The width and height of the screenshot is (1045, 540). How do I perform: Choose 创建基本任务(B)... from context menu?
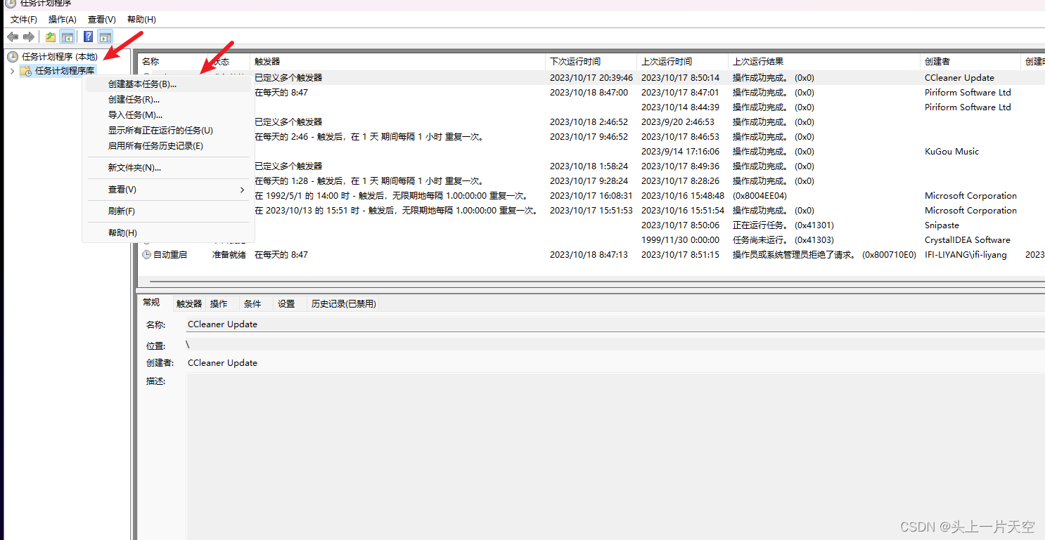tap(167, 84)
